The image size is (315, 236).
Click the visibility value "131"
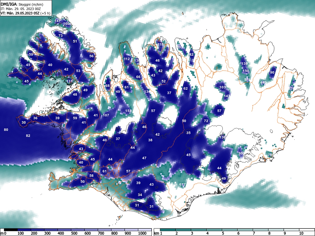click(69, 81)
